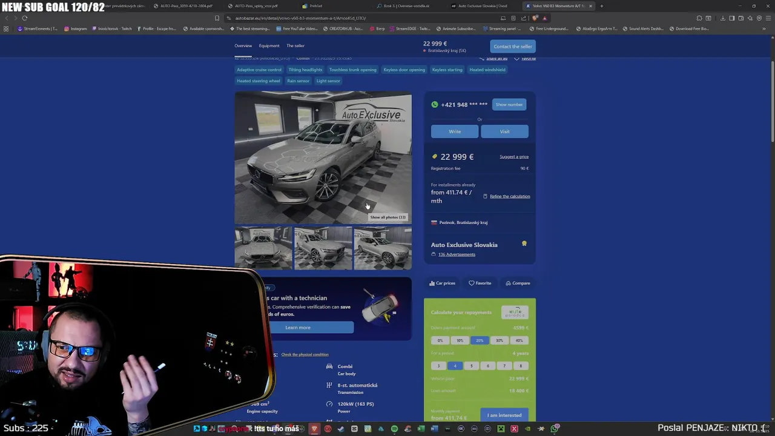Click the power gauge icon for 120kW
The width and height of the screenshot is (775, 436).
click(329, 404)
